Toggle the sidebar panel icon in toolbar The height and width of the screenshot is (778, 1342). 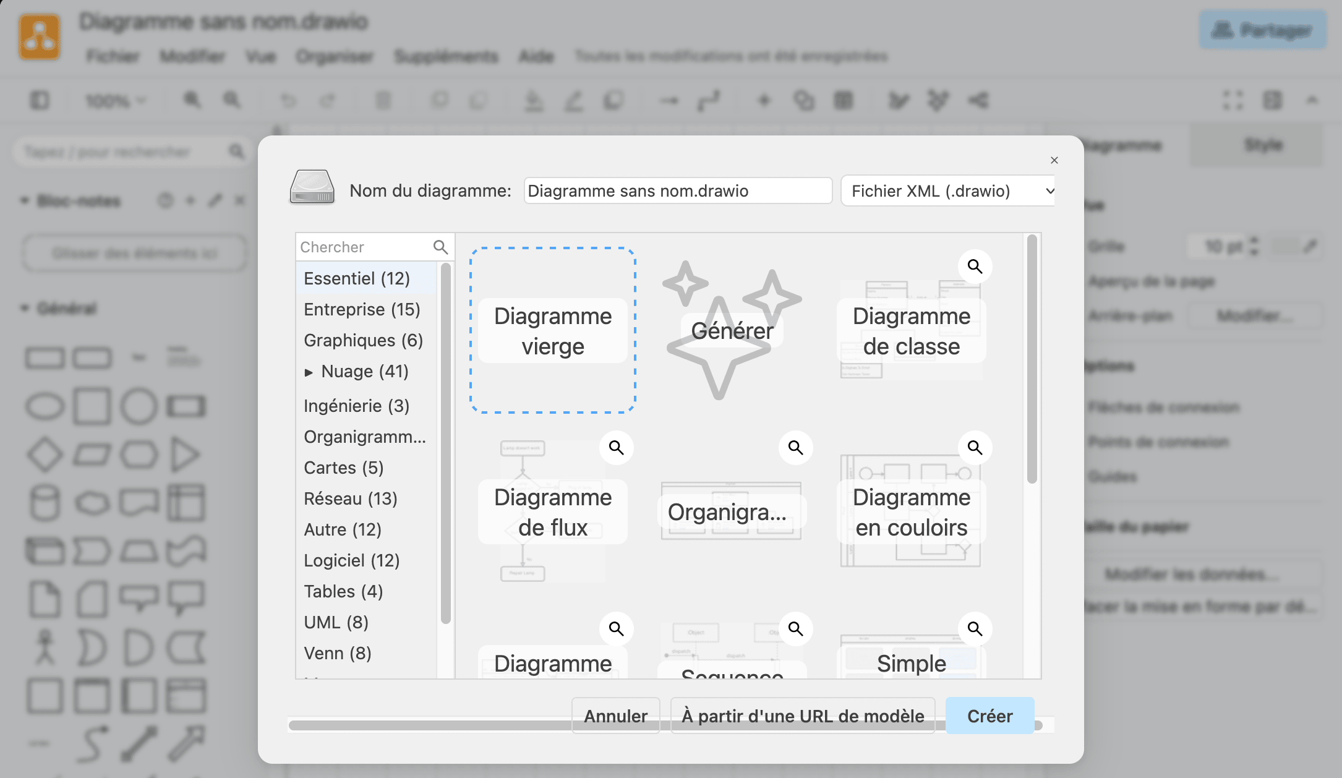click(x=40, y=100)
